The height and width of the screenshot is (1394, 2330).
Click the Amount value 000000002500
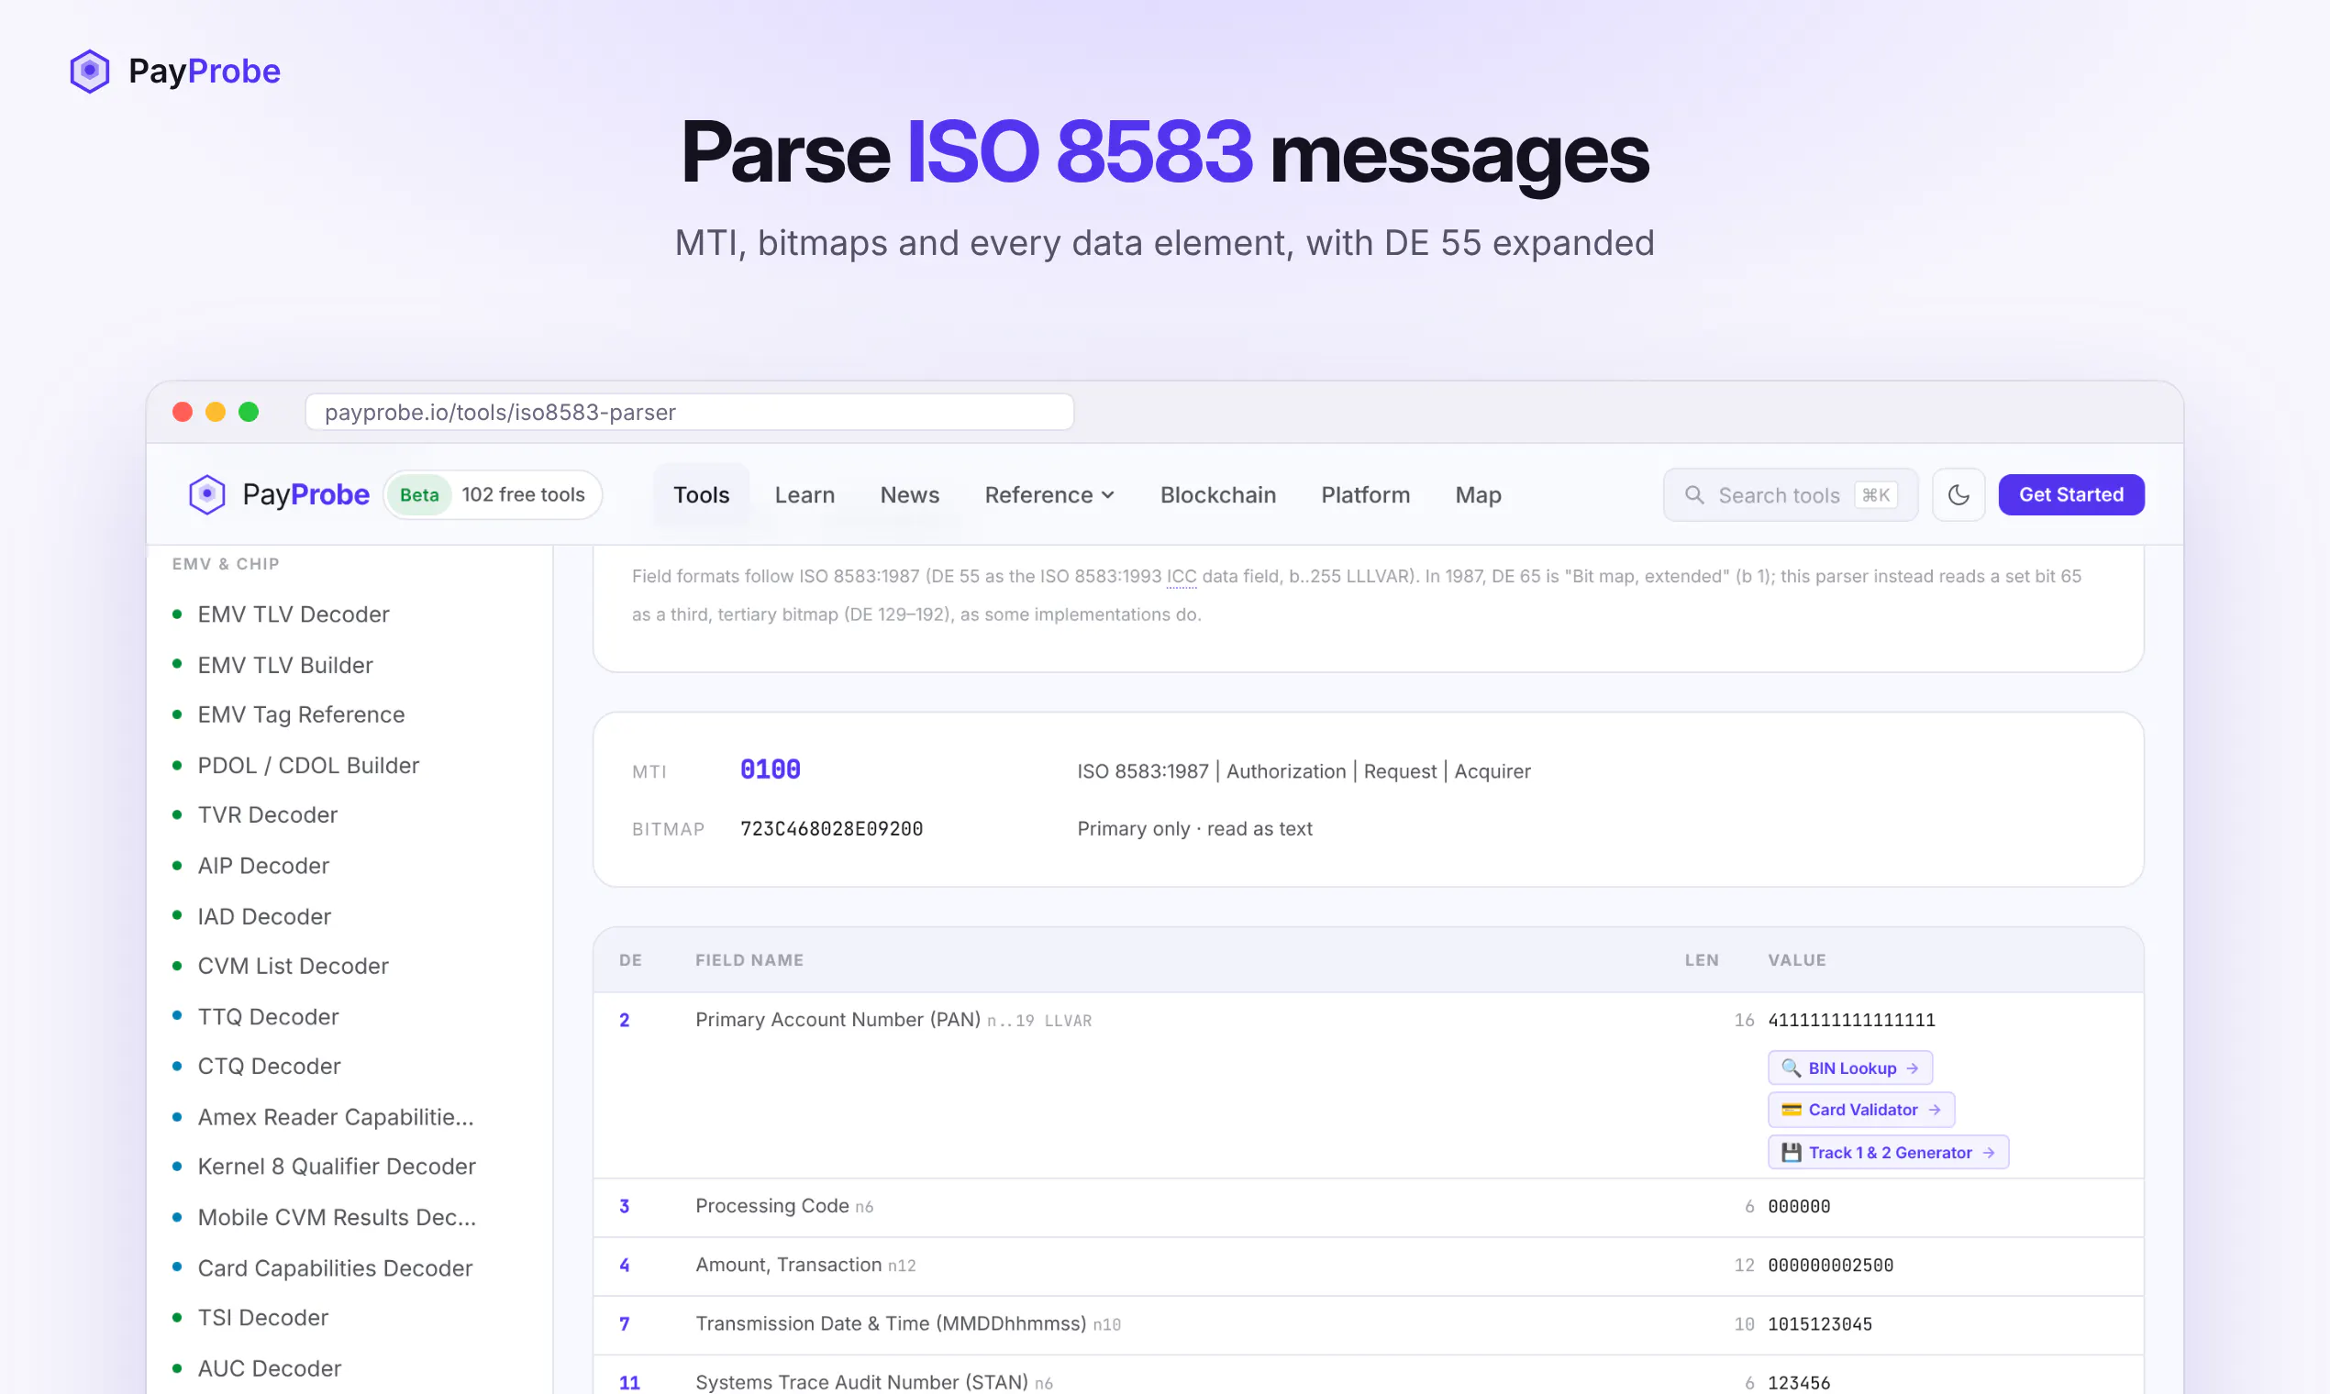click(x=1830, y=1266)
